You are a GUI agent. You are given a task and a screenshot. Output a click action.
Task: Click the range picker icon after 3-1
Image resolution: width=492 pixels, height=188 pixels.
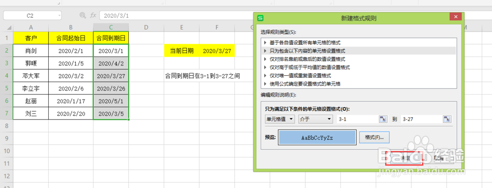(383, 119)
